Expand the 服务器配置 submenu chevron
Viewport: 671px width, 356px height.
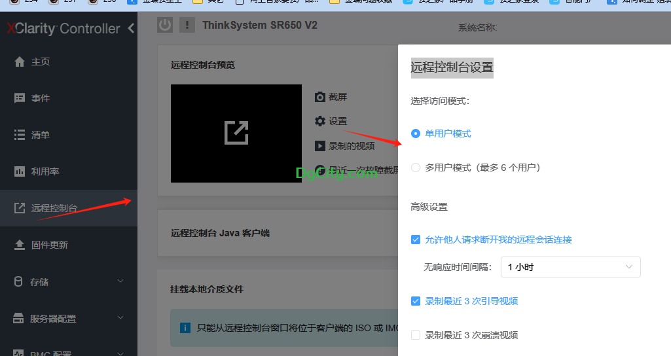click(120, 318)
